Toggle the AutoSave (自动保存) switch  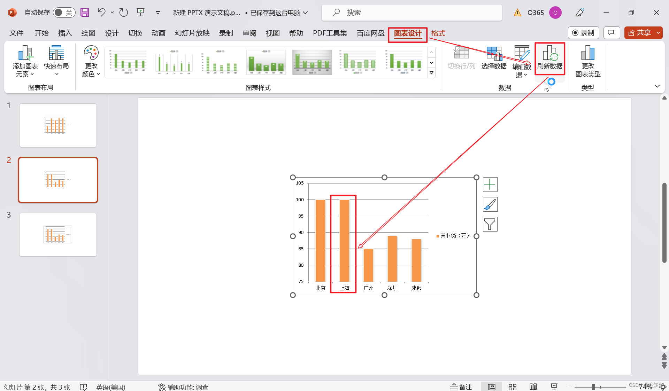[64, 13]
